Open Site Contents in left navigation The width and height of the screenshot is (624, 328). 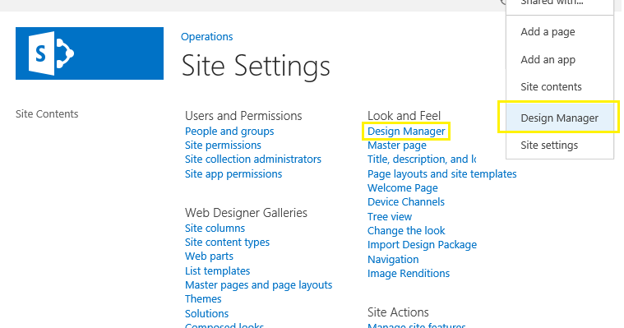[x=47, y=113]
